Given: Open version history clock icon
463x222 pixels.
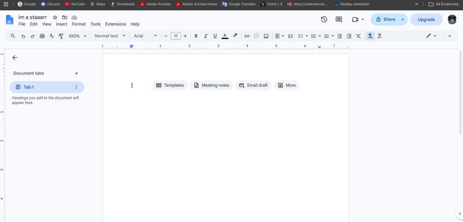Looking at the screenshot, I should (x=324, y=19).
